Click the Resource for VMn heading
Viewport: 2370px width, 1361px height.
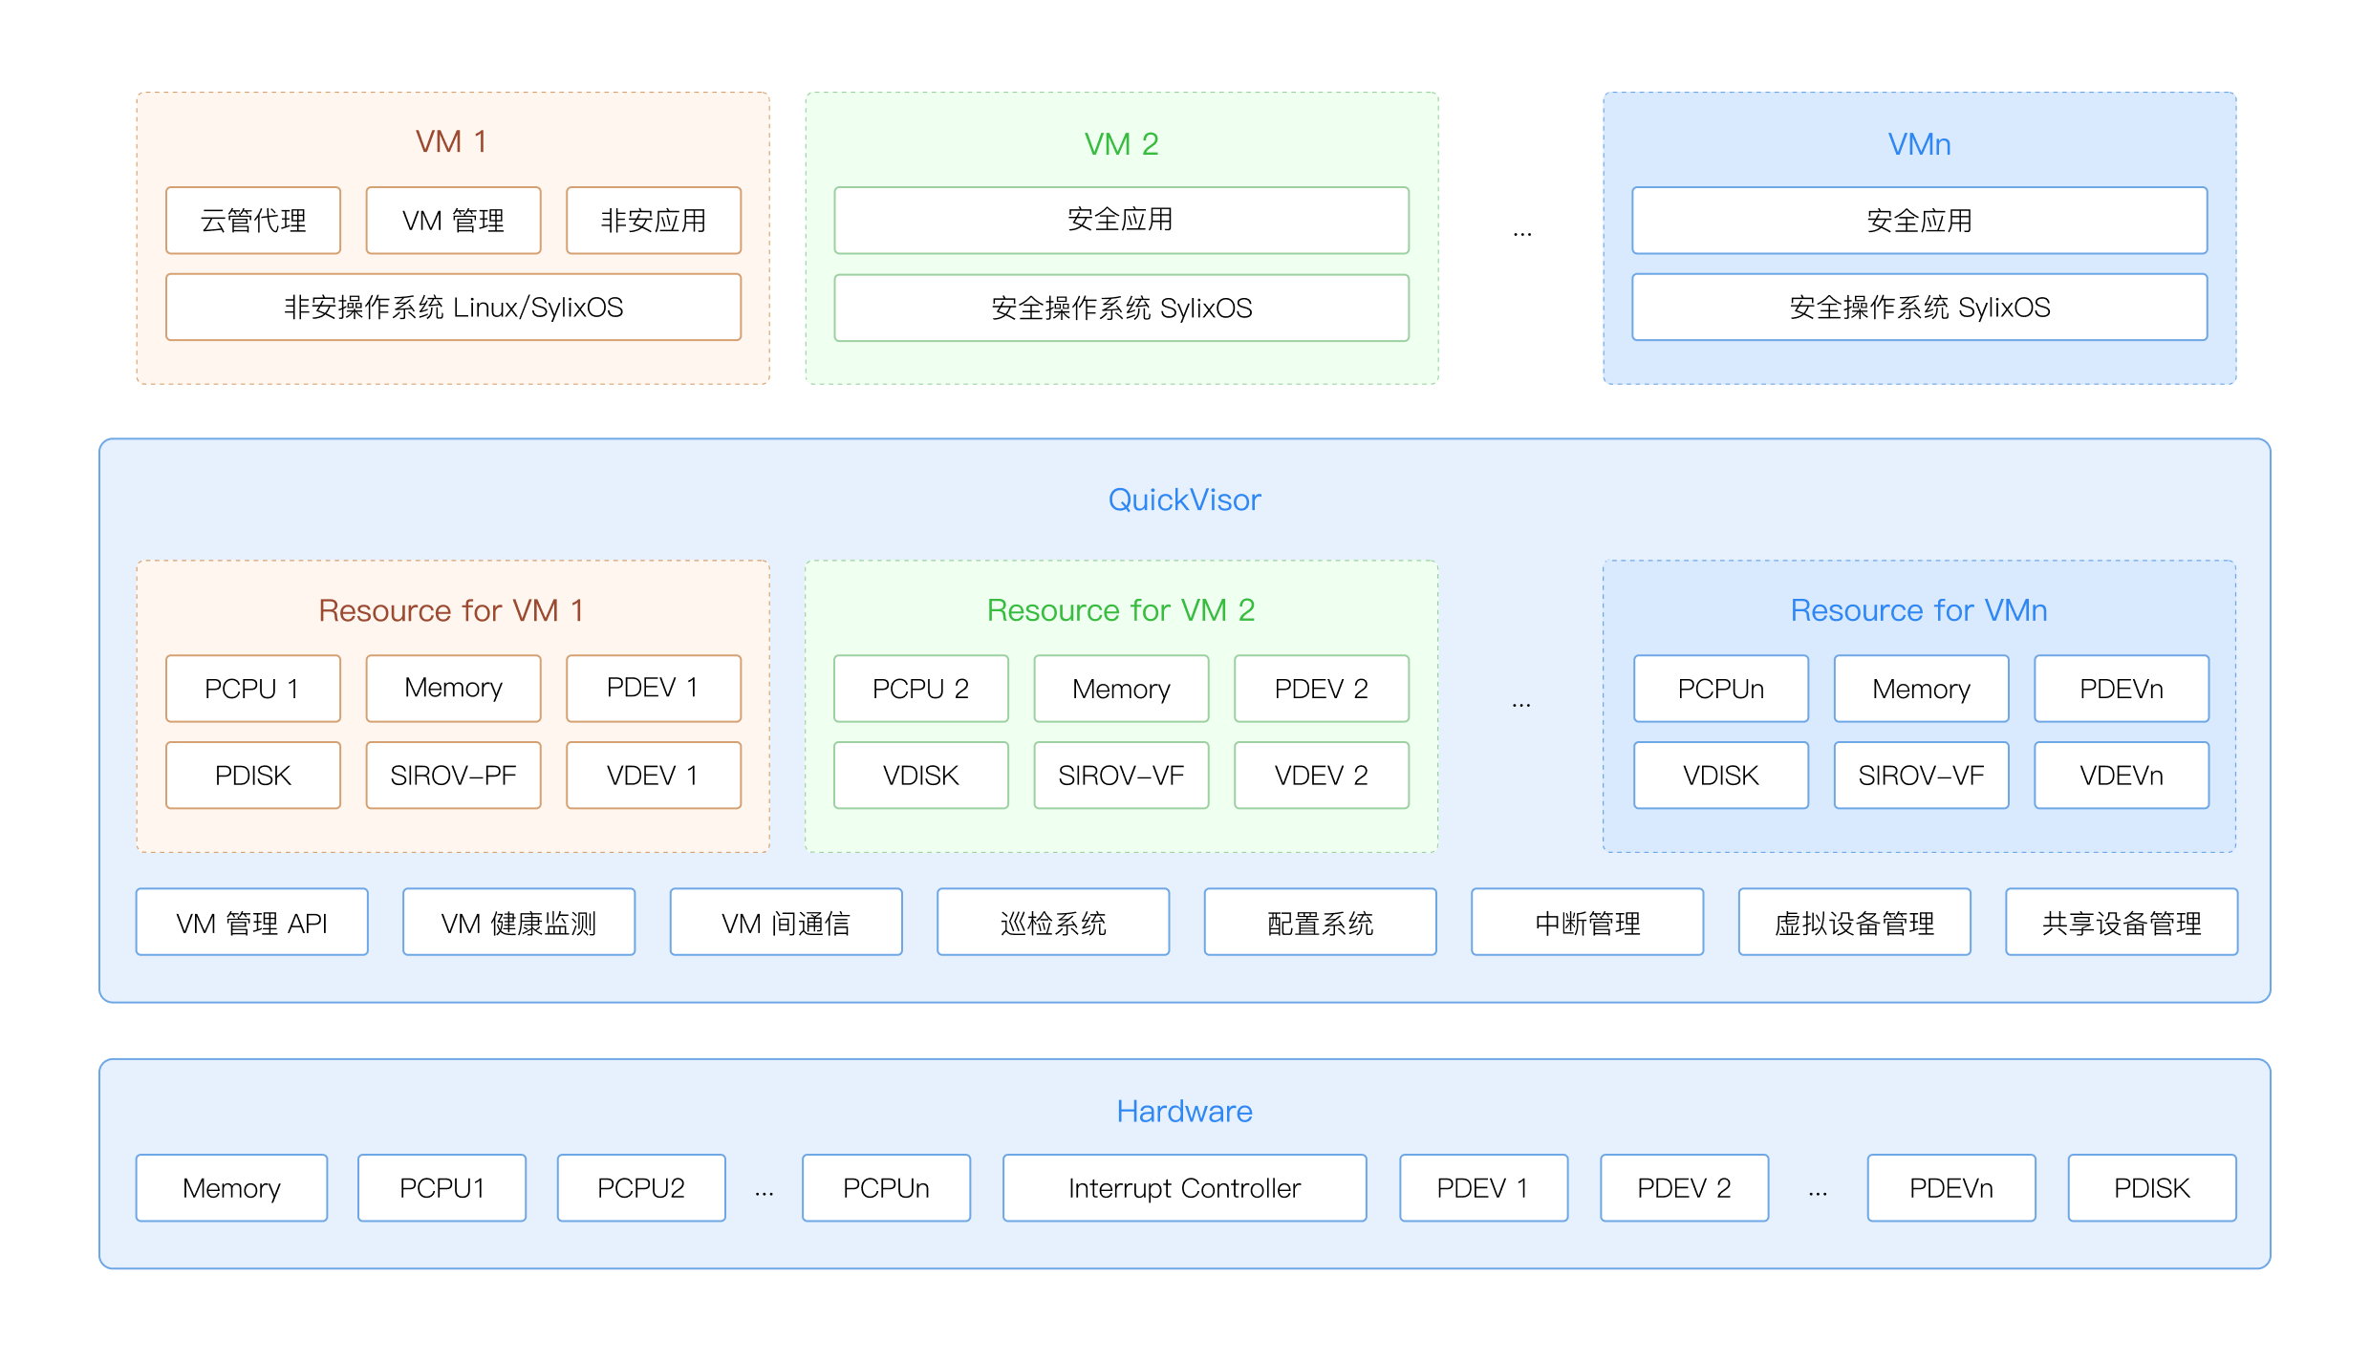pos(1919,610)
